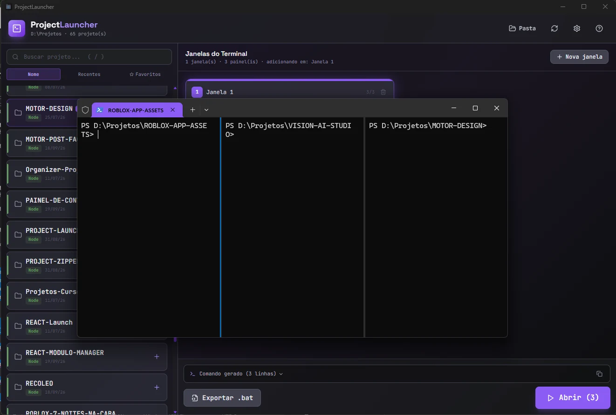This screenshot has height=415, width=616.
Task: Select the RECOLEO project name
Action: pos(39,383)
